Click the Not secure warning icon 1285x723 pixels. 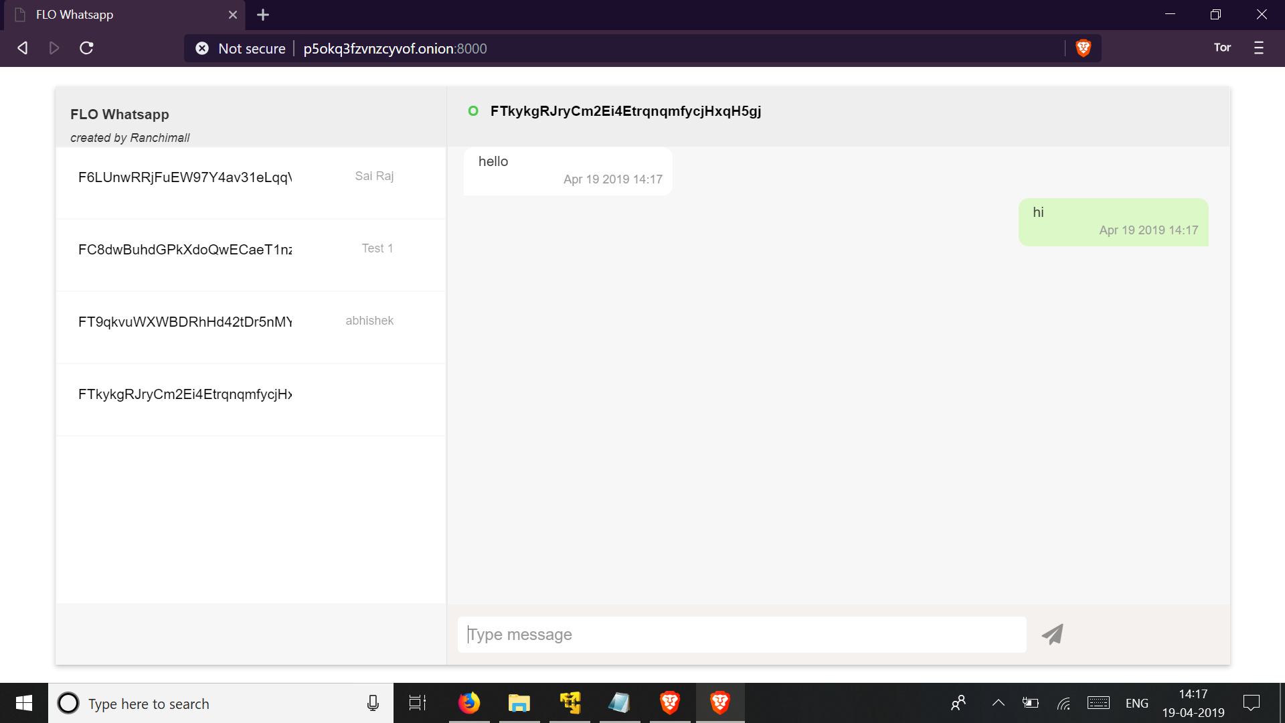pyautogui.click(x=201, y=48)
